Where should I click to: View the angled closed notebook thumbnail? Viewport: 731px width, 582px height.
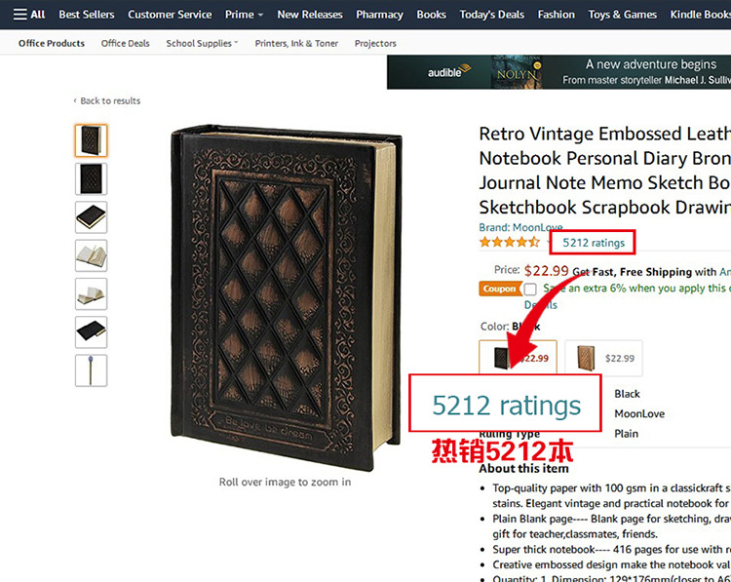[x=91, y=217]
